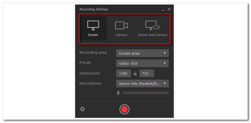Image resolution: width=251 pixels, height=123 pixels.
Task: Click the height field showing 720
Action: [x=147, y=74]
